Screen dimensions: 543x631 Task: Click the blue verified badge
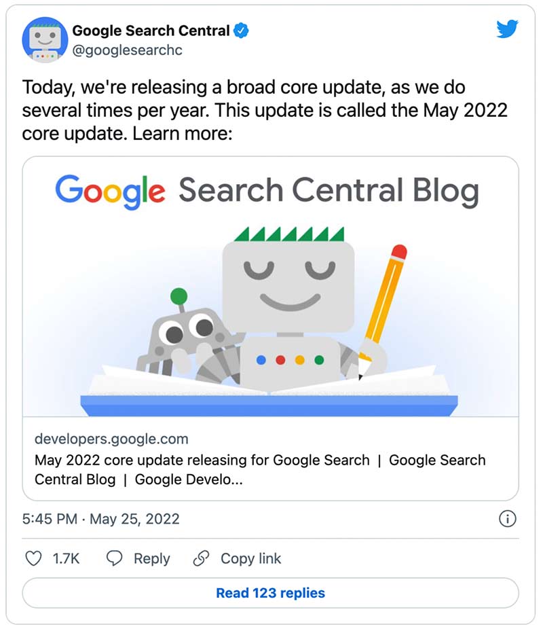click(241, 30)
